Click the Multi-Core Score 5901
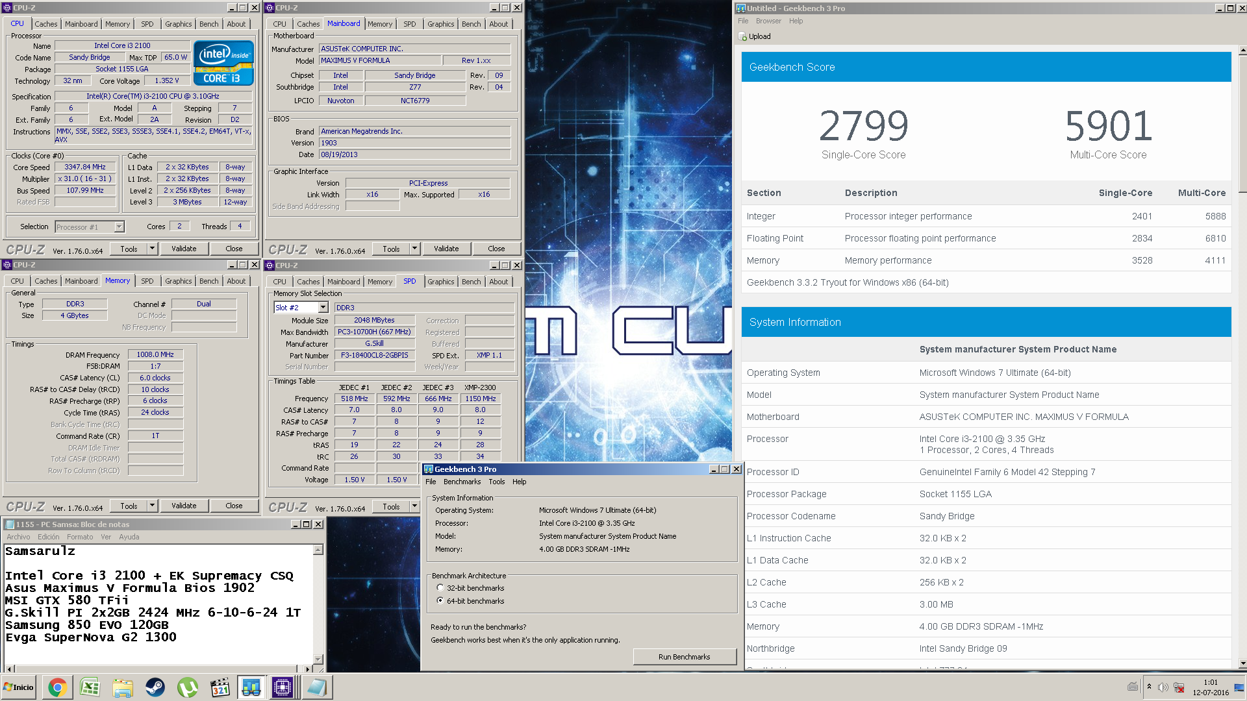1247x701 pixels. pos(1109,126)
